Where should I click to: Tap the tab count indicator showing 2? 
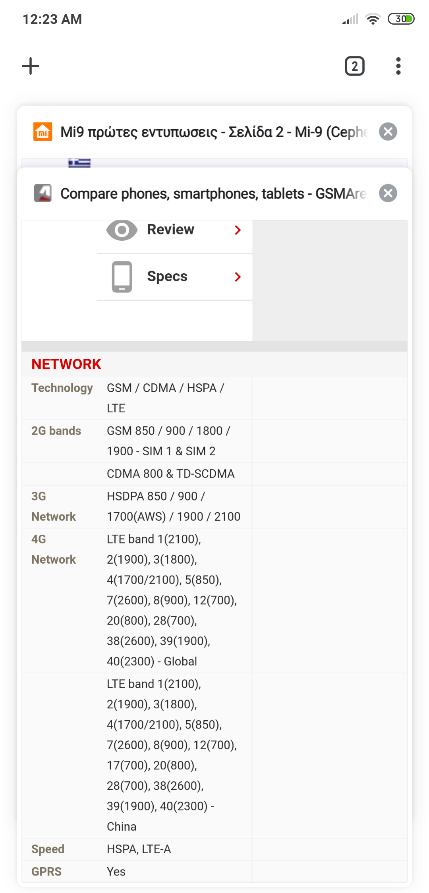tap(354, 66)
